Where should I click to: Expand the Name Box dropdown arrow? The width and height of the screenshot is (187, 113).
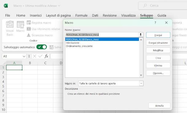tap(24, 56)
